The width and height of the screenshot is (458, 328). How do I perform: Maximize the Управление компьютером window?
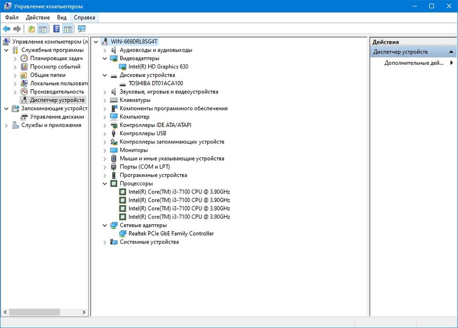click(x=431, y=6)
